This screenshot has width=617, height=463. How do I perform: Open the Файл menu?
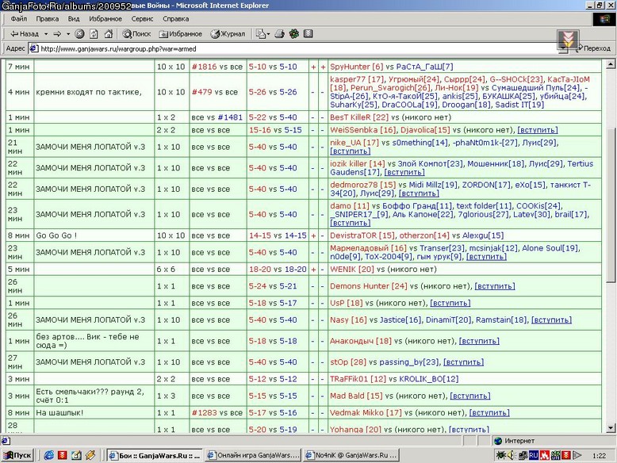(x=18, y=19)
